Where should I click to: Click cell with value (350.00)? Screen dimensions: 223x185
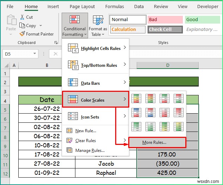coord(168,164)
